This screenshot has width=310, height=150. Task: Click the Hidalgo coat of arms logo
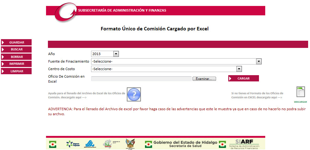[130, 144]
